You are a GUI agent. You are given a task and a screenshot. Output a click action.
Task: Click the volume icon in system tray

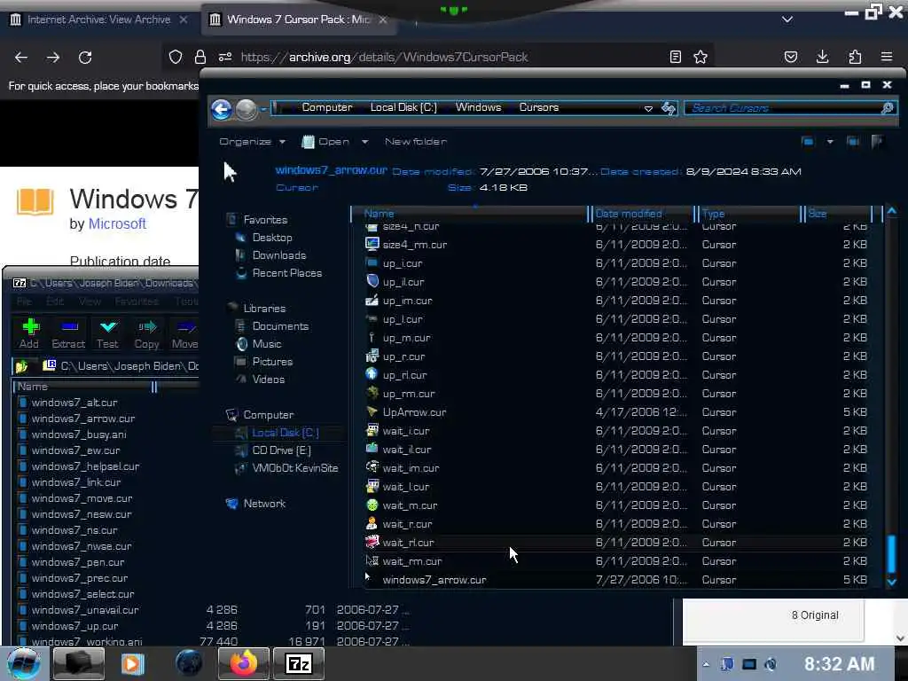(x=771, y=664)
